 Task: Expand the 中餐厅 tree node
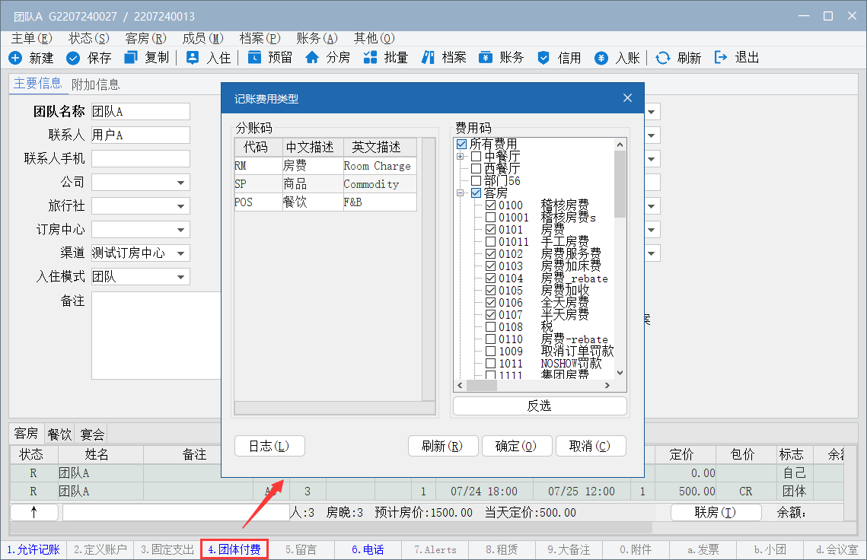coord(460,157)
